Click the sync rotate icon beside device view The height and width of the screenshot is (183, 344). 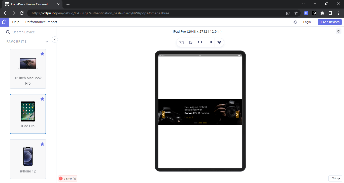tap(339, 31)
